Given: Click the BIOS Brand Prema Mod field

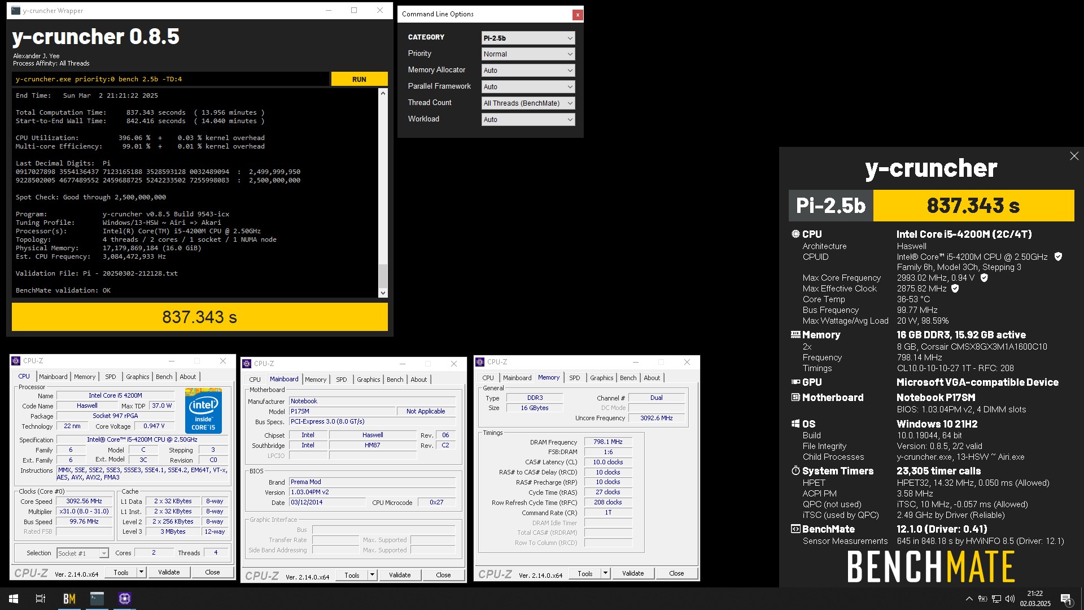Looking at the screenshot, I should click(372, 482).
